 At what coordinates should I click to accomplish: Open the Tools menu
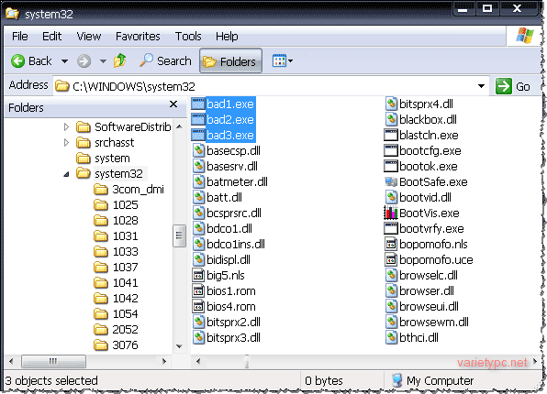tap(188, 37)
